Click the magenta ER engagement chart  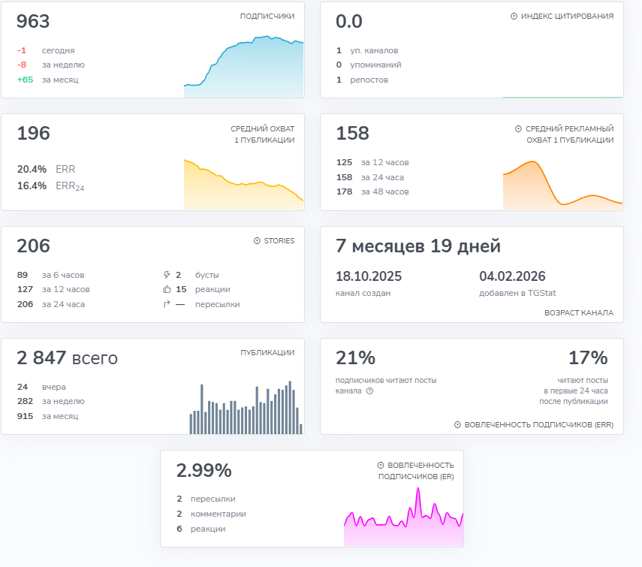(x=404, y=517)
